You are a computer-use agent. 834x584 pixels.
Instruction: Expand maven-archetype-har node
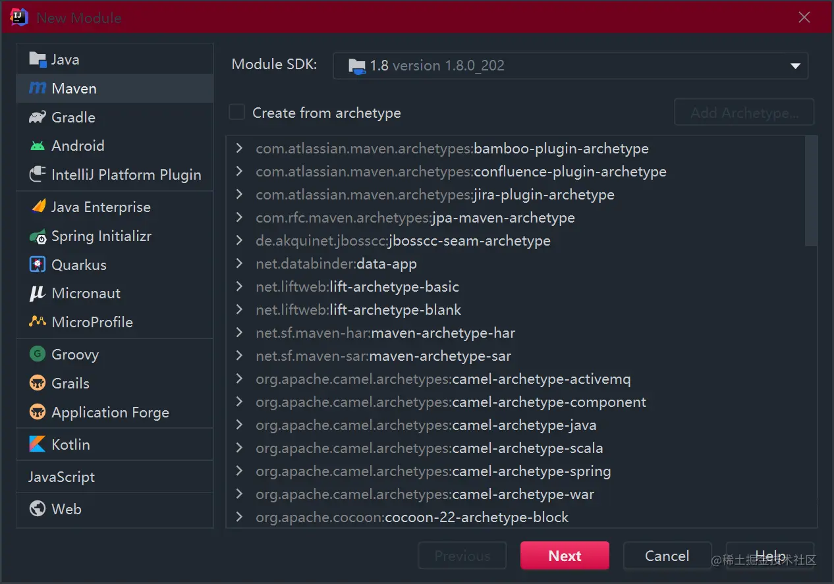pos(240,333)
